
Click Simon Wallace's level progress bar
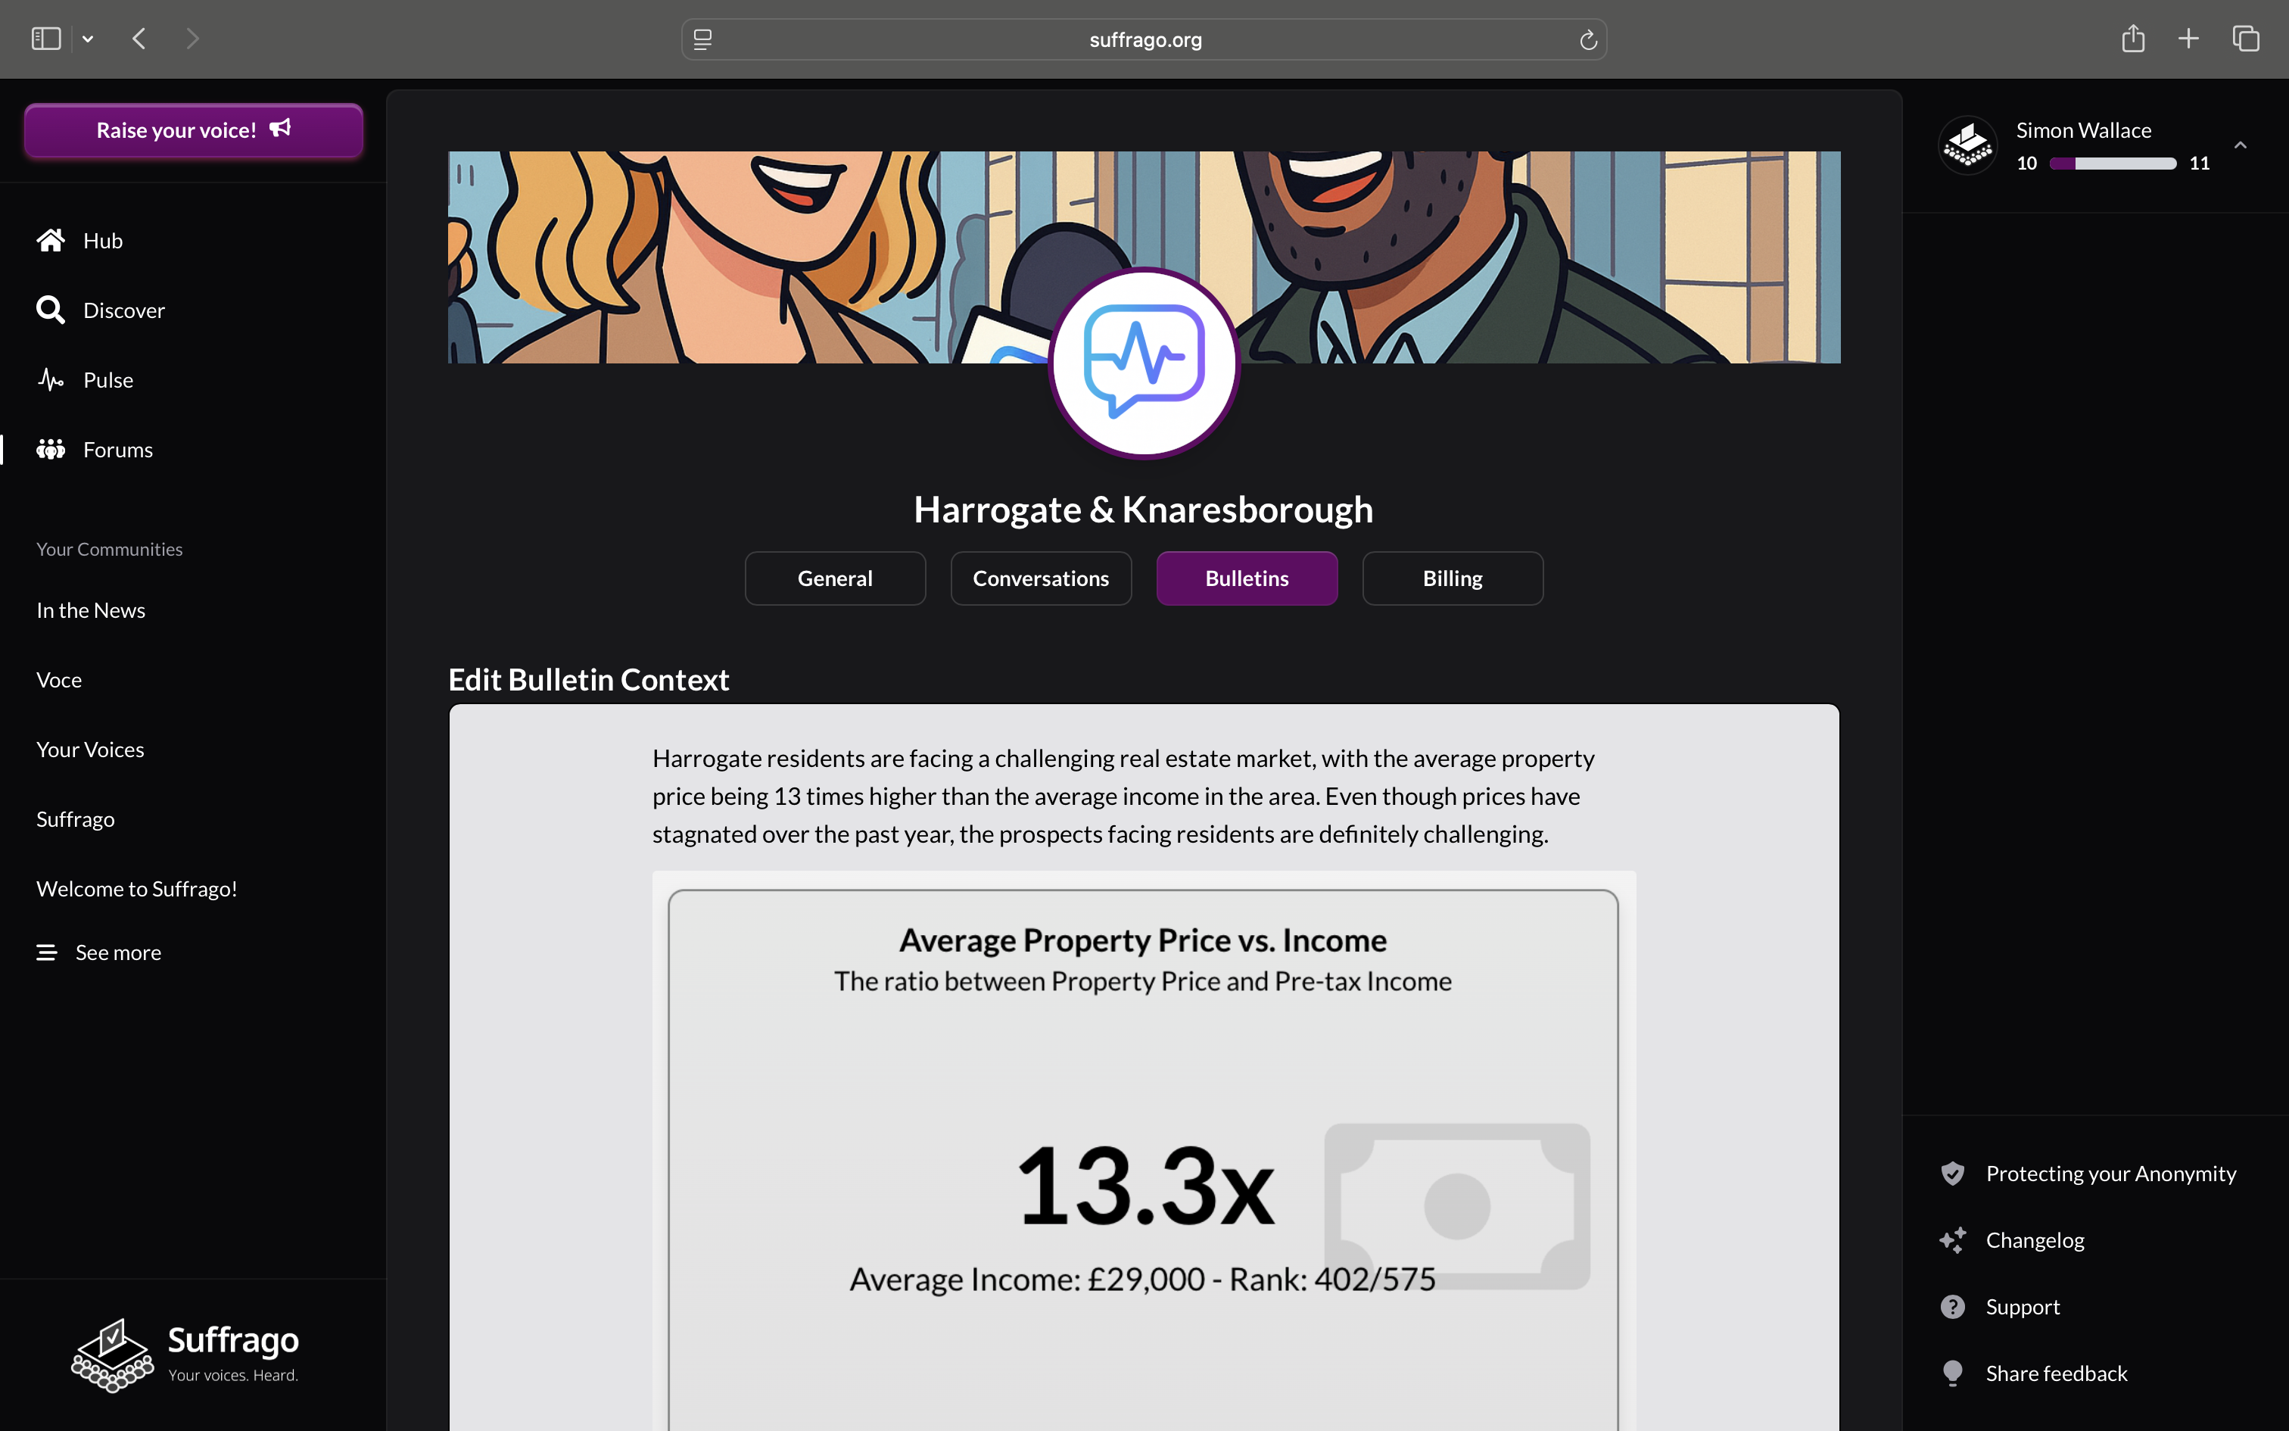(2113, 164)
